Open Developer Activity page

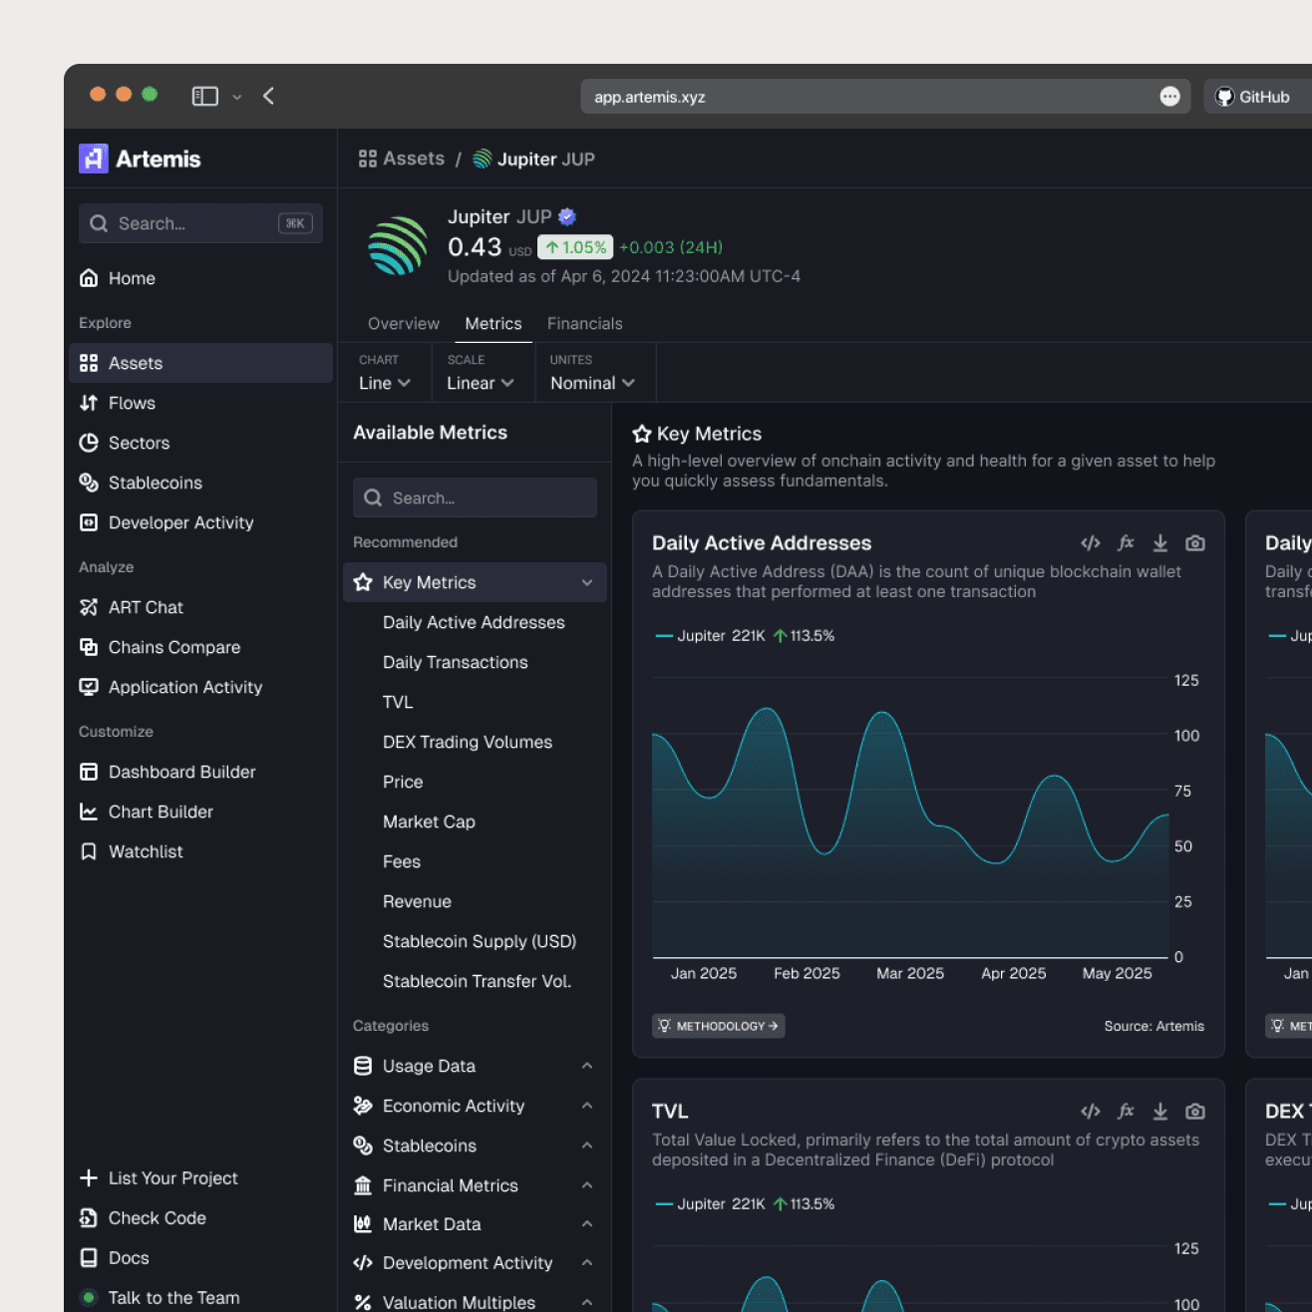coord(200,522)
